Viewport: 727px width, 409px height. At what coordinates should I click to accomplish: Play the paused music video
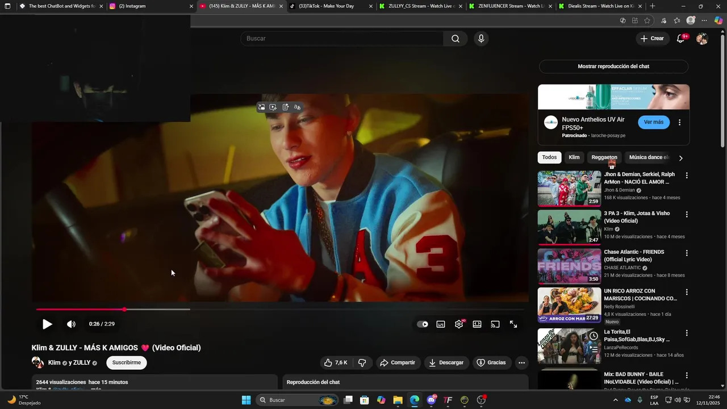47,324
